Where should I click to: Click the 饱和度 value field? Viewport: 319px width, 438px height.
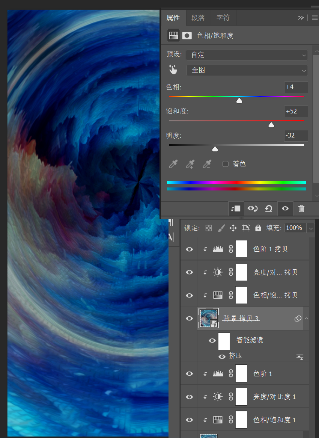(296, 111)
